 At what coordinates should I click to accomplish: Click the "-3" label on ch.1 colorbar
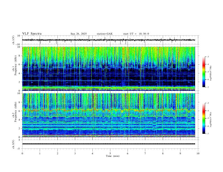[208, 56]
